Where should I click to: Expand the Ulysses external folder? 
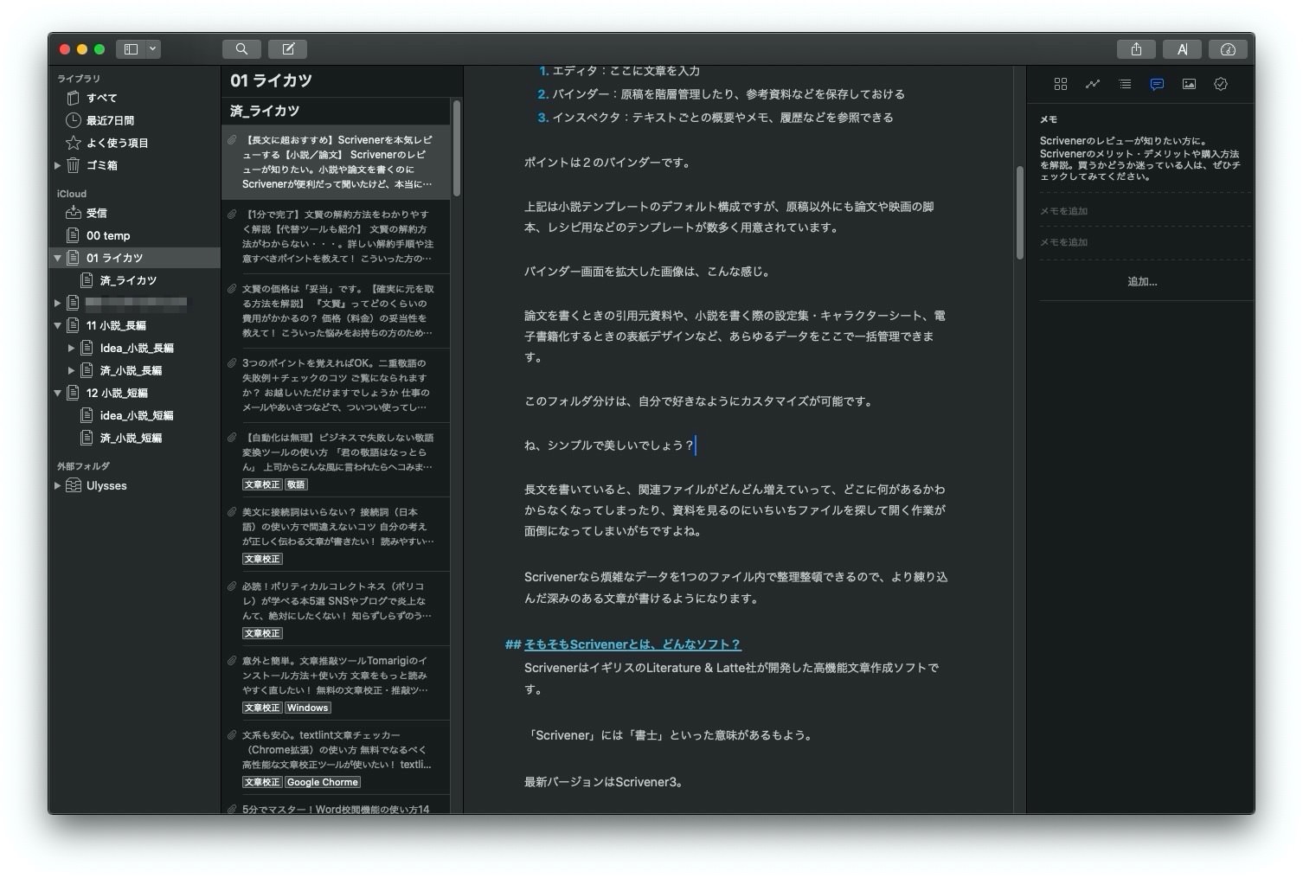pos(57,485)
